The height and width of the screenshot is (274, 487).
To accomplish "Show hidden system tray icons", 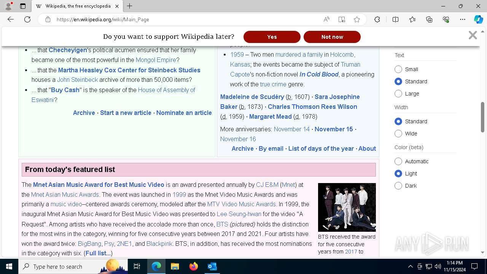I will (x=410, y=266).
